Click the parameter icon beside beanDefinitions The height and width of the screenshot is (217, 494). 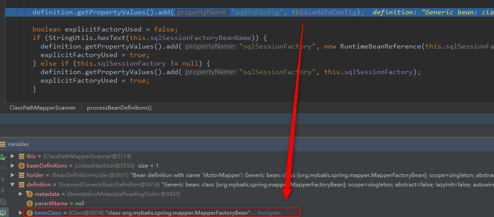pyautogui.click(x=22, y=165)
